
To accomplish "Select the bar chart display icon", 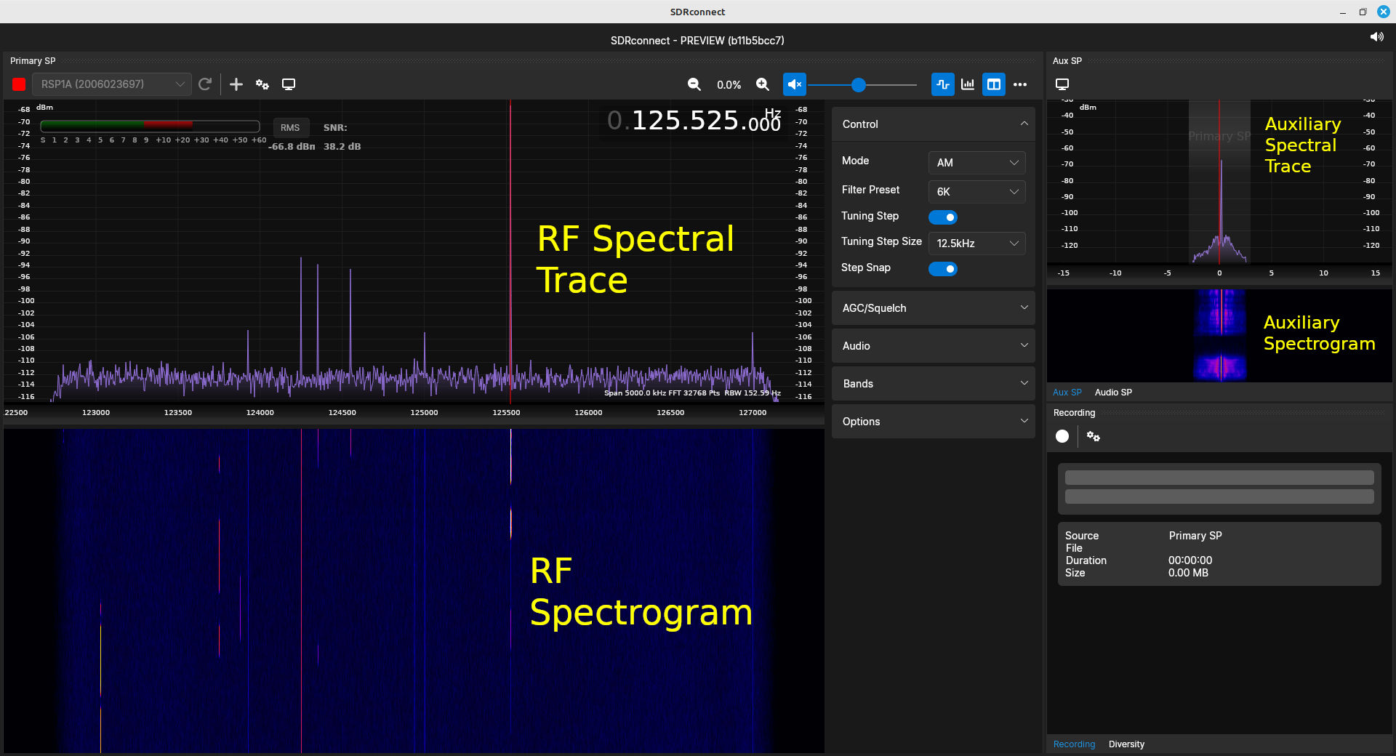I will 968,84.
